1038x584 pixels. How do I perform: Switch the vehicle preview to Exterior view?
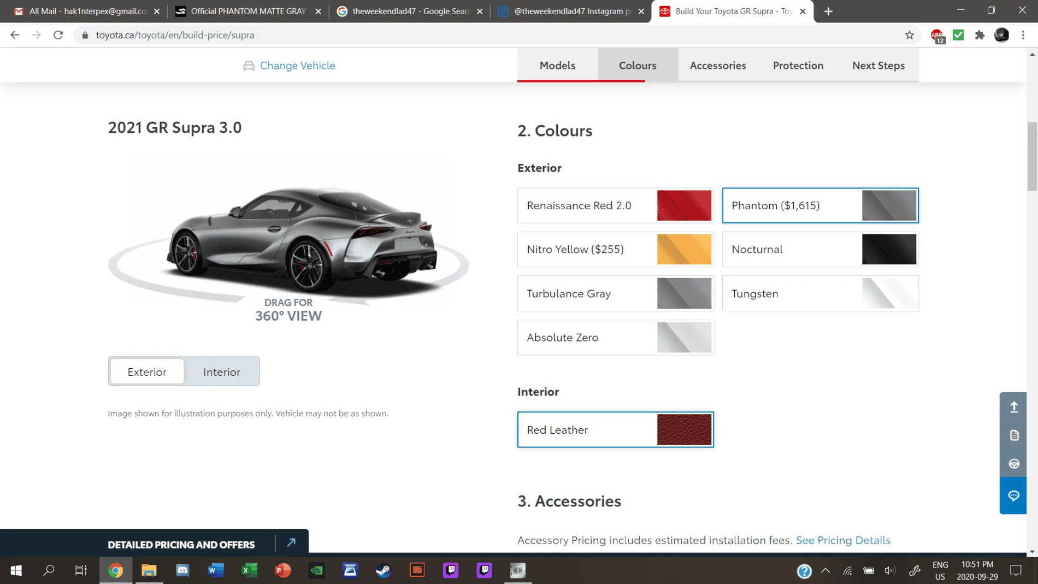(x=147, y=371)
